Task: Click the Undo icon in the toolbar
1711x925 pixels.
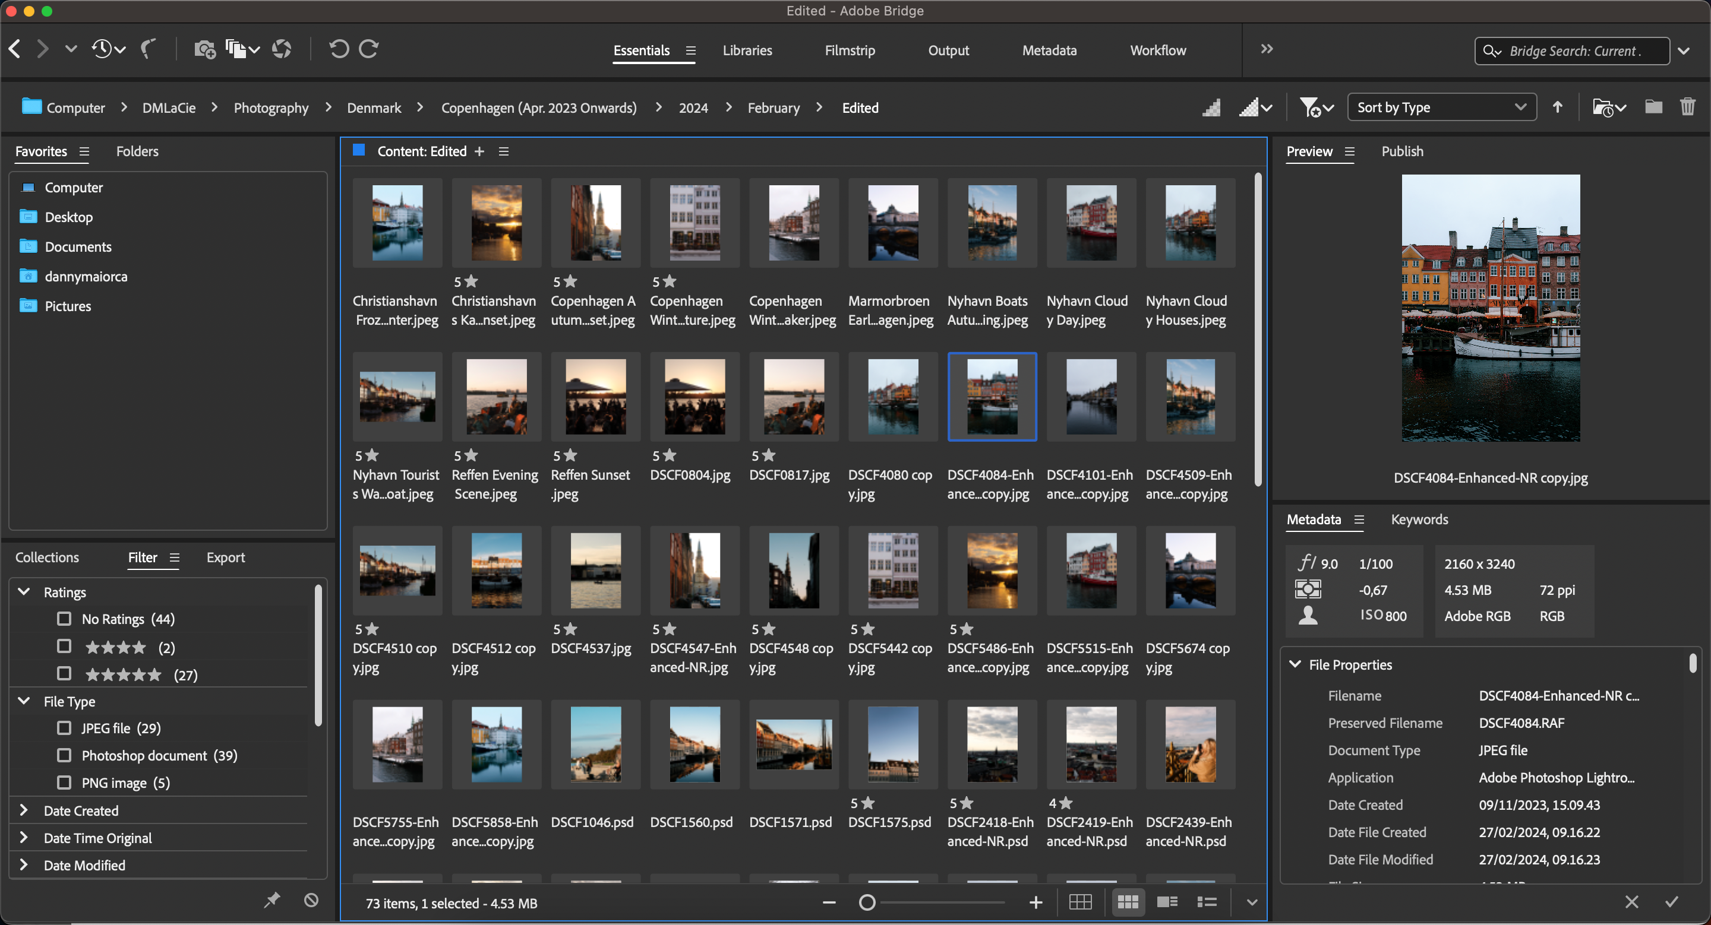Action: 339,49
